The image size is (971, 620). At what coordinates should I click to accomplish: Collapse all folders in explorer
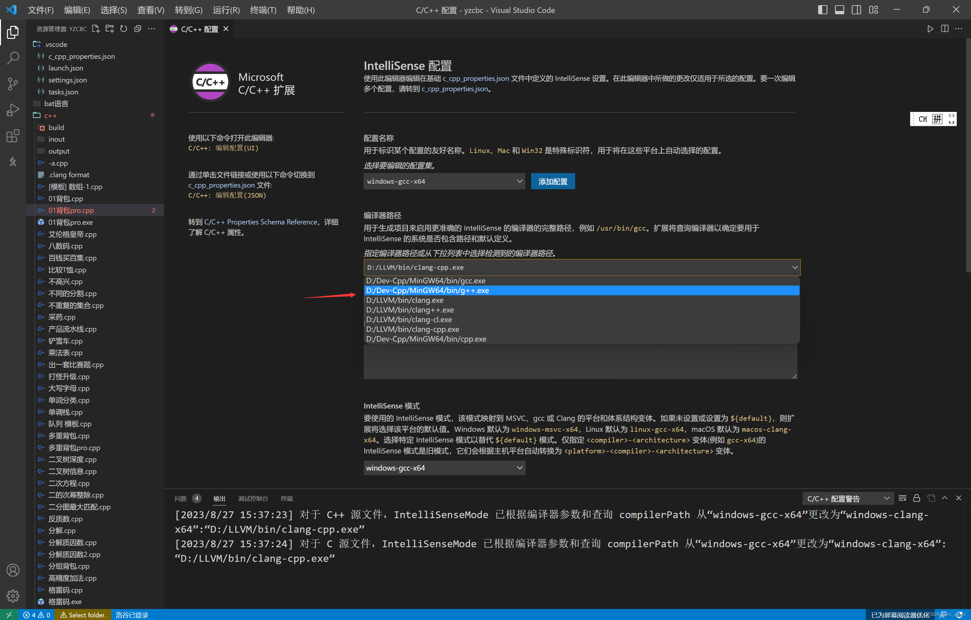click(138, 28)
